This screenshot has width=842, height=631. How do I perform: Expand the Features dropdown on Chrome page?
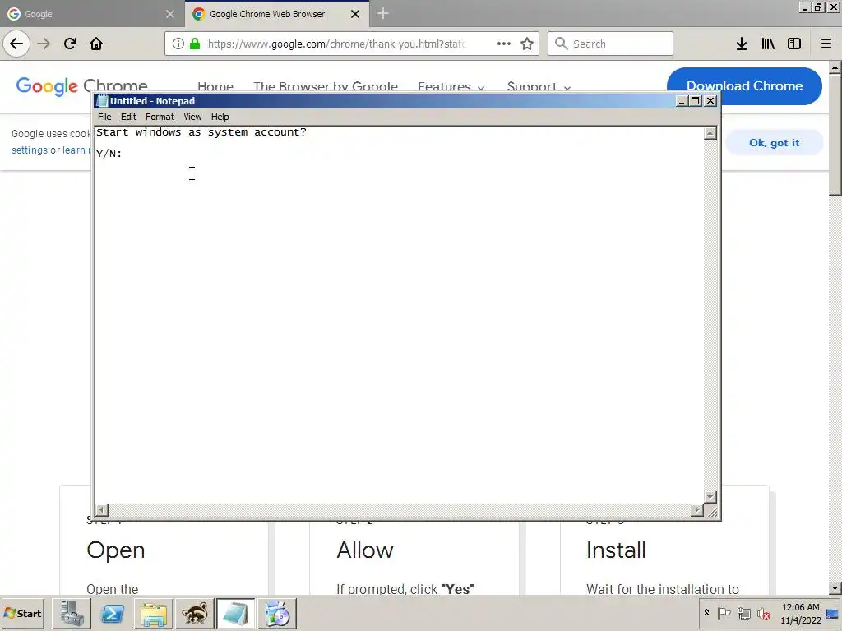point(451,86)
